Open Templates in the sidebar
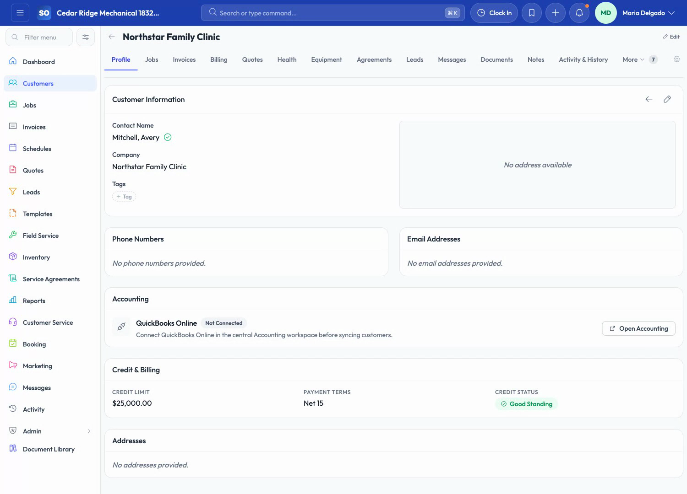This screenshot has height=494, width=687. pyautogui.click(x=50, y=214)
